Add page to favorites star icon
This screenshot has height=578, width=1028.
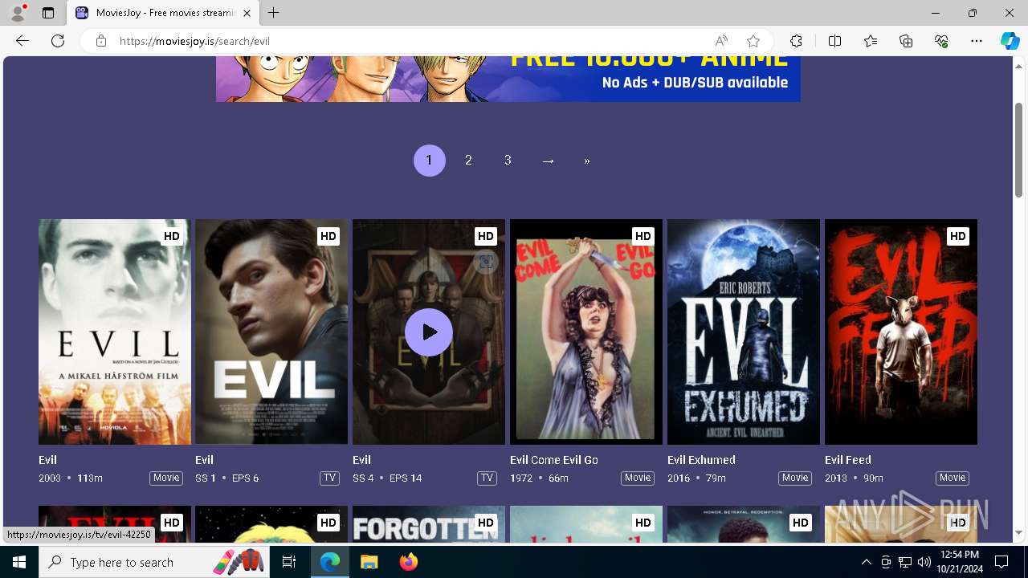pyautogui.click(x=753, y=41)
